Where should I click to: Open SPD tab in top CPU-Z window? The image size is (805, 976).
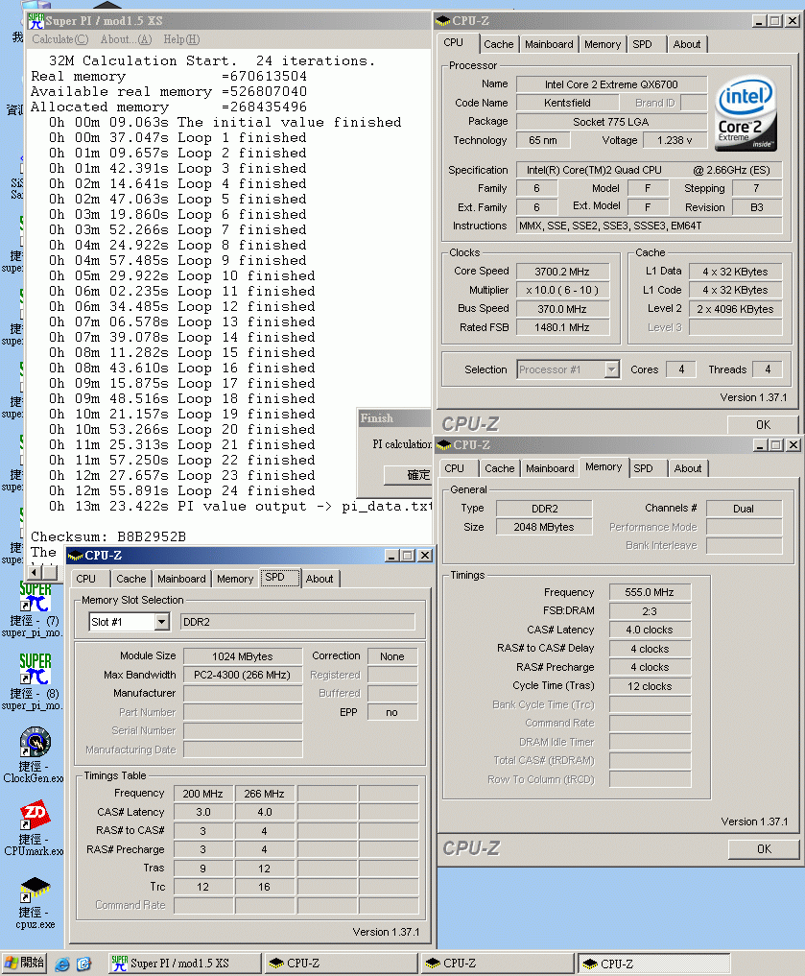(642, 44)
